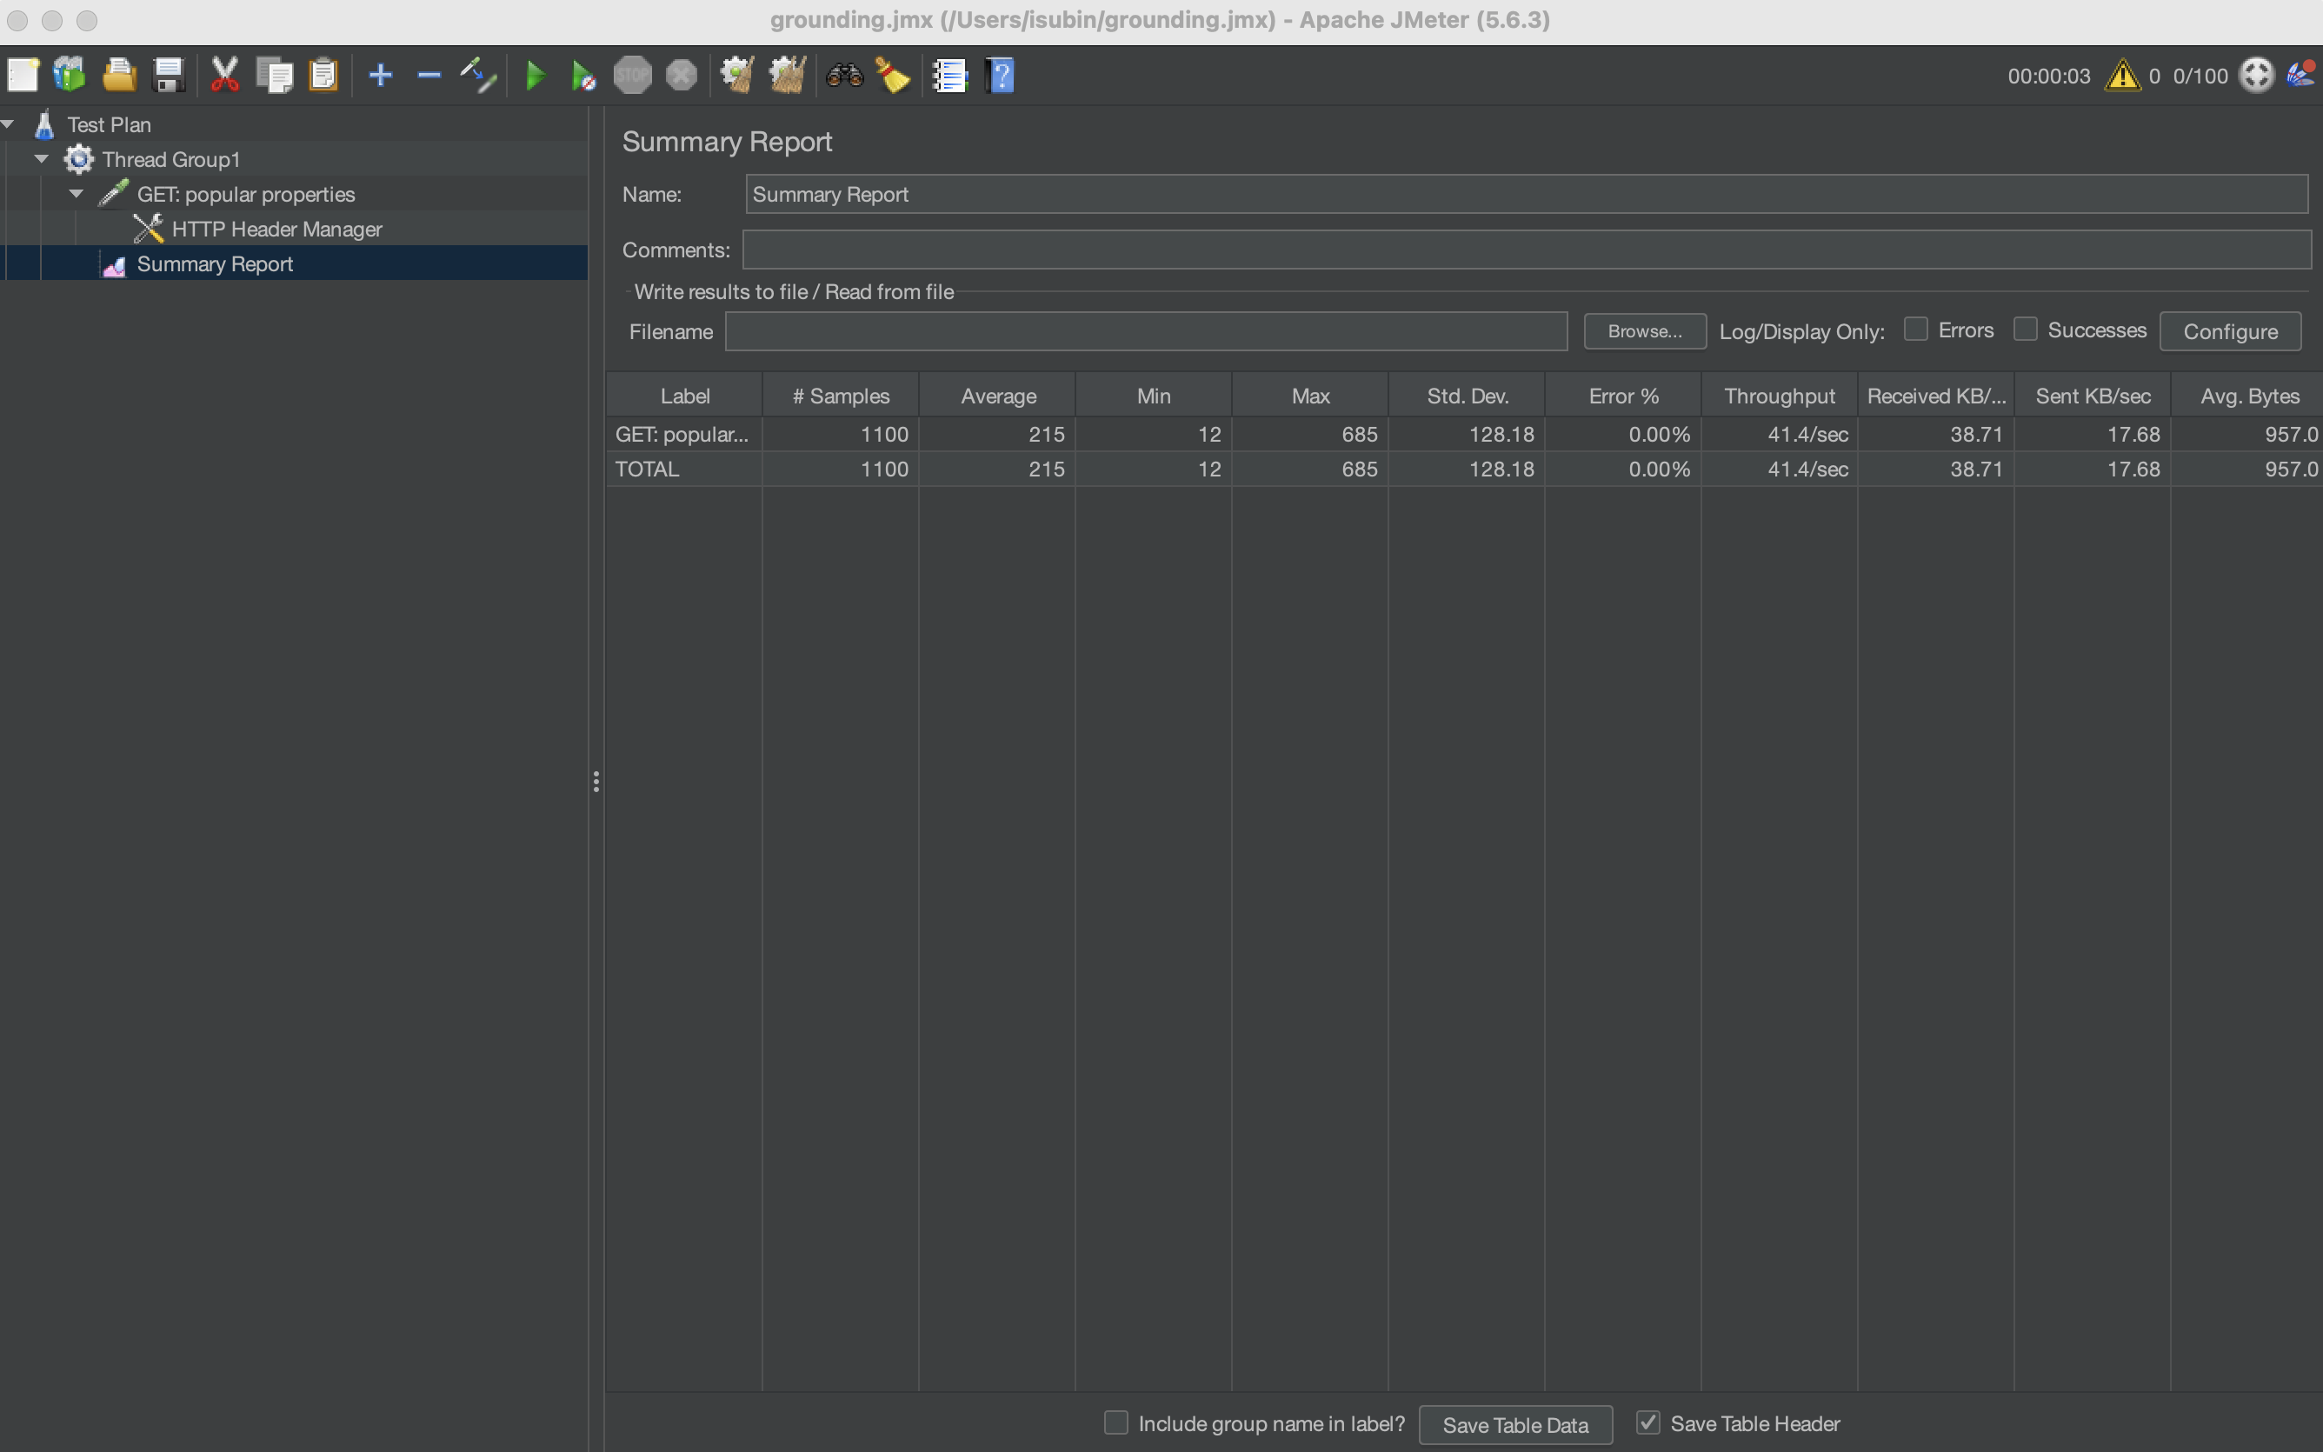Click the Save floppy disk icon
The width and height of the screenshot is (2323, 1452).
click(169, 75)
